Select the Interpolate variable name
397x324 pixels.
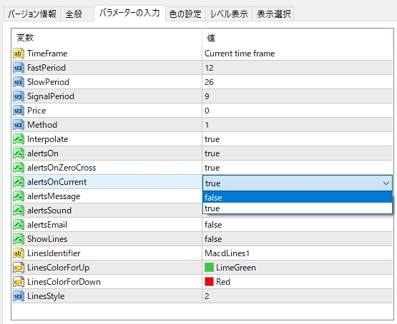tap(48, 139)
